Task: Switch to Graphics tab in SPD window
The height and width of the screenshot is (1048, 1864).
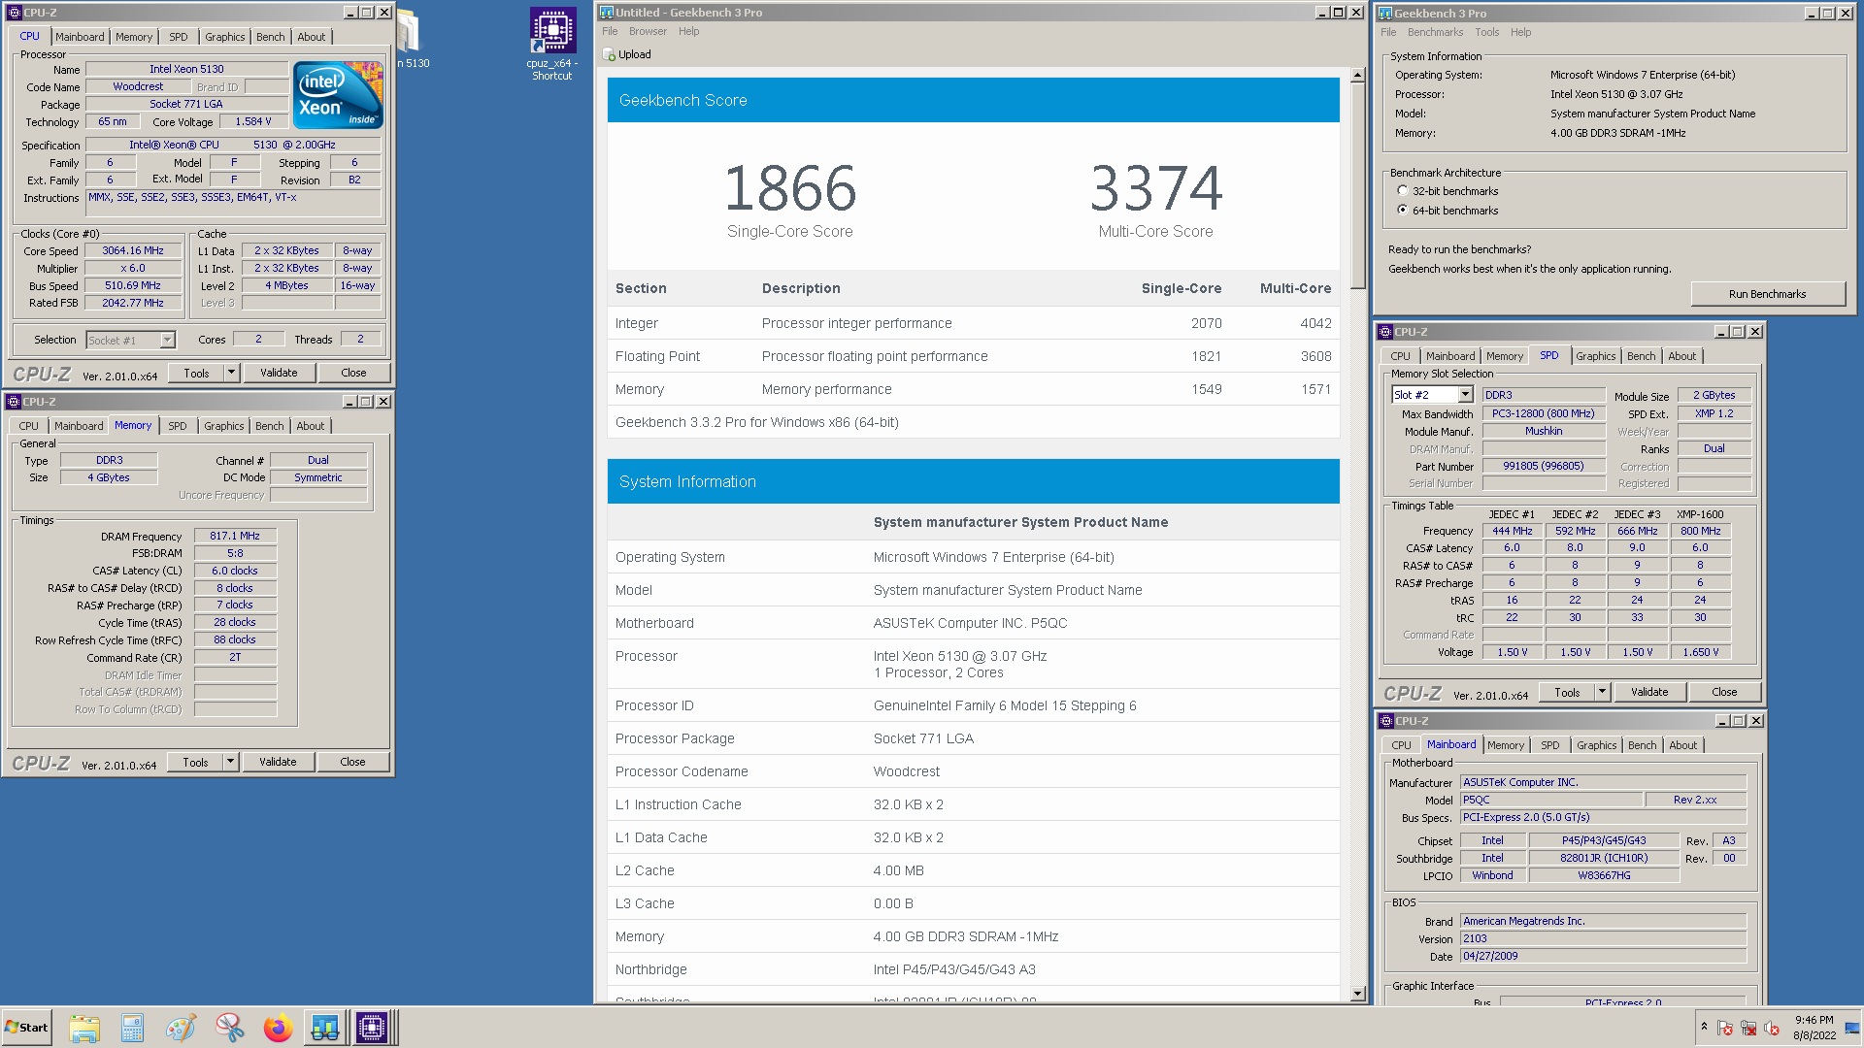Action: [x=1596, y=356]
